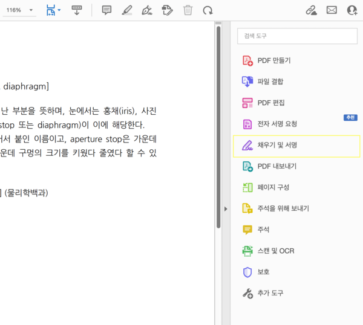Click the rotate page icon
The width and height of the screenshot is (363, 325).
208,10
